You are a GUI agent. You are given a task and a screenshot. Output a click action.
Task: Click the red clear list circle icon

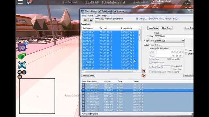(x=143, y=75)
